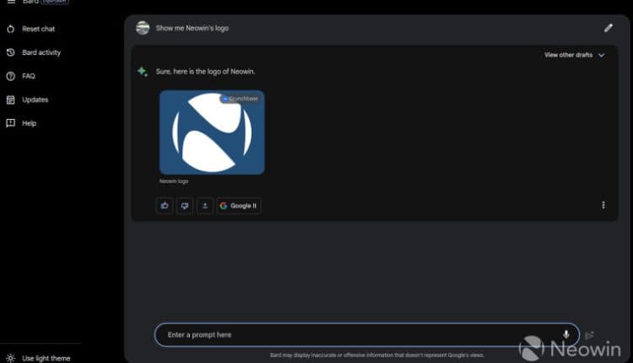633x363 pixels.
Task: Select 'Sure, here is the logo of Neowin.' text
Action: pyautogui.click(x=205, y=72)
